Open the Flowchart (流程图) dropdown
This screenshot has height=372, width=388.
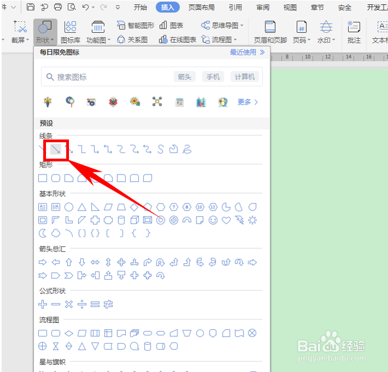[219, 39]
